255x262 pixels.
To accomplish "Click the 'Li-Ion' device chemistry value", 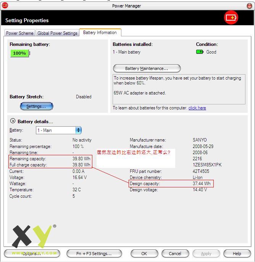I will click(x=198, y=177).
